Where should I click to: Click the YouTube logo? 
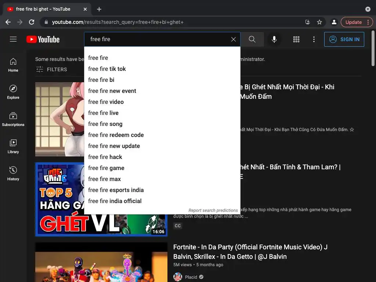coord(43,39)
